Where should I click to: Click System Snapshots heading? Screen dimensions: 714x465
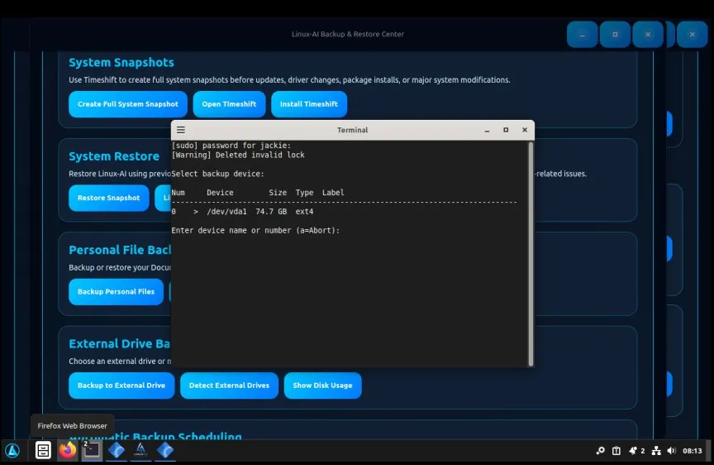(x=121, y=62)
